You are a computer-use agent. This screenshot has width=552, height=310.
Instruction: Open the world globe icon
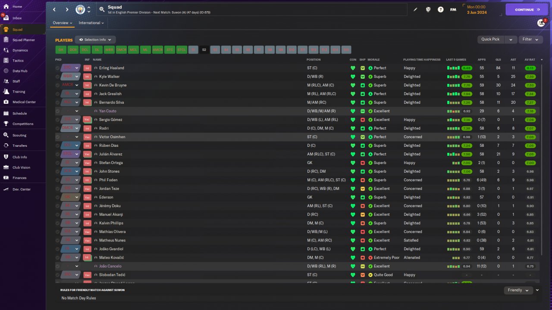428,9
